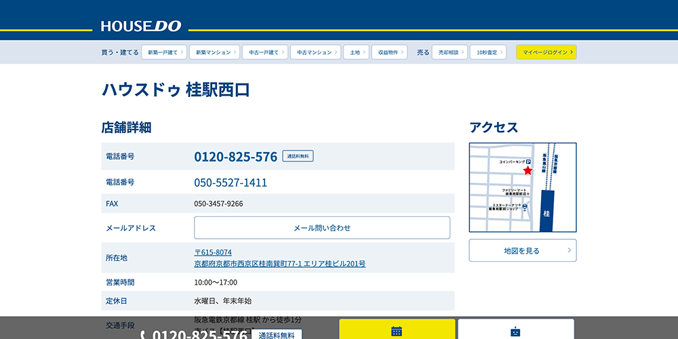Open the postal code 〒615-8074 link
The image size is (678, 339).
pyautogui.click(x=213, y=252)
